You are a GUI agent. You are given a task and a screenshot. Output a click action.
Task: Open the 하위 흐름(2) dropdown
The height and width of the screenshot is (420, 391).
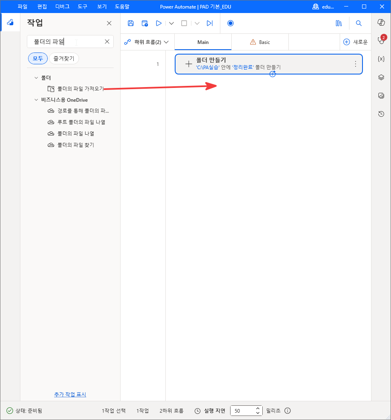(x=147, y=42)
